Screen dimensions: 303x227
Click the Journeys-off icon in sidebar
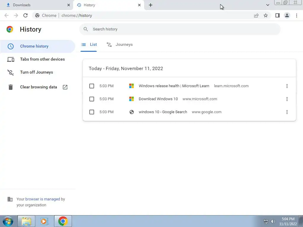pyautogui.click(x=11, y=72)
